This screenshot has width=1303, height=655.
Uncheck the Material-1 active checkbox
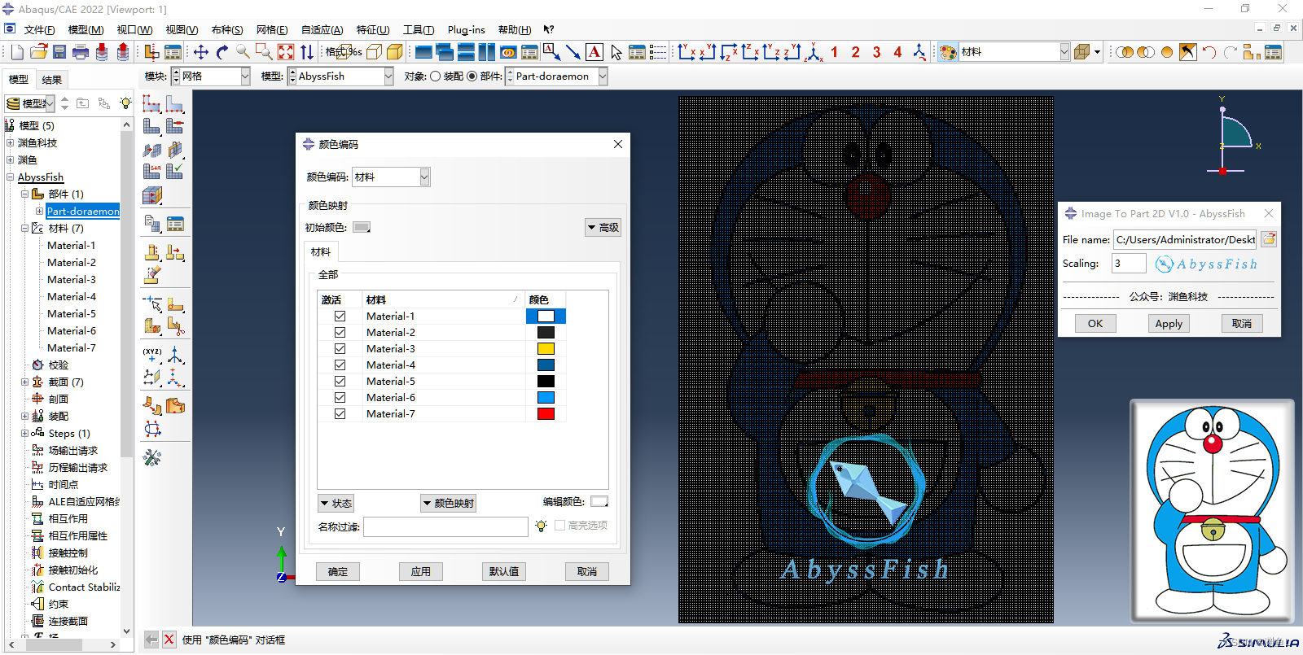tap(340, 316)
